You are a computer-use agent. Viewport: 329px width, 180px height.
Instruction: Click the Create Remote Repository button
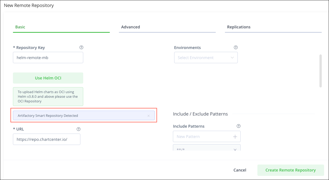click(290, 170)
